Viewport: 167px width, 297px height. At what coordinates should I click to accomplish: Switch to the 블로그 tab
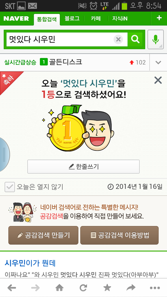pyautogui.click(x=72, y=18)
